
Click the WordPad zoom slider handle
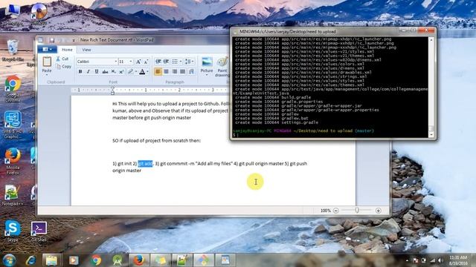[357, 210]
